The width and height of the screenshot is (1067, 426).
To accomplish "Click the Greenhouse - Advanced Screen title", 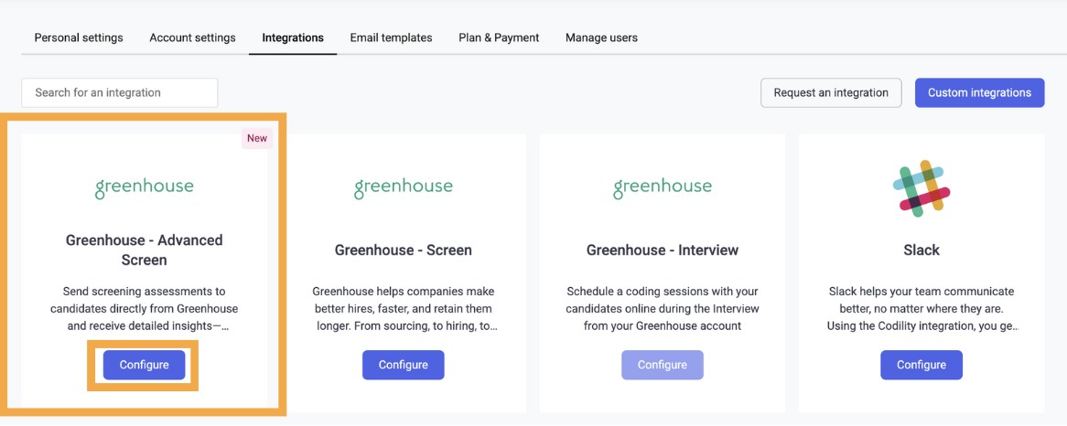I will (x=145, y=250).
